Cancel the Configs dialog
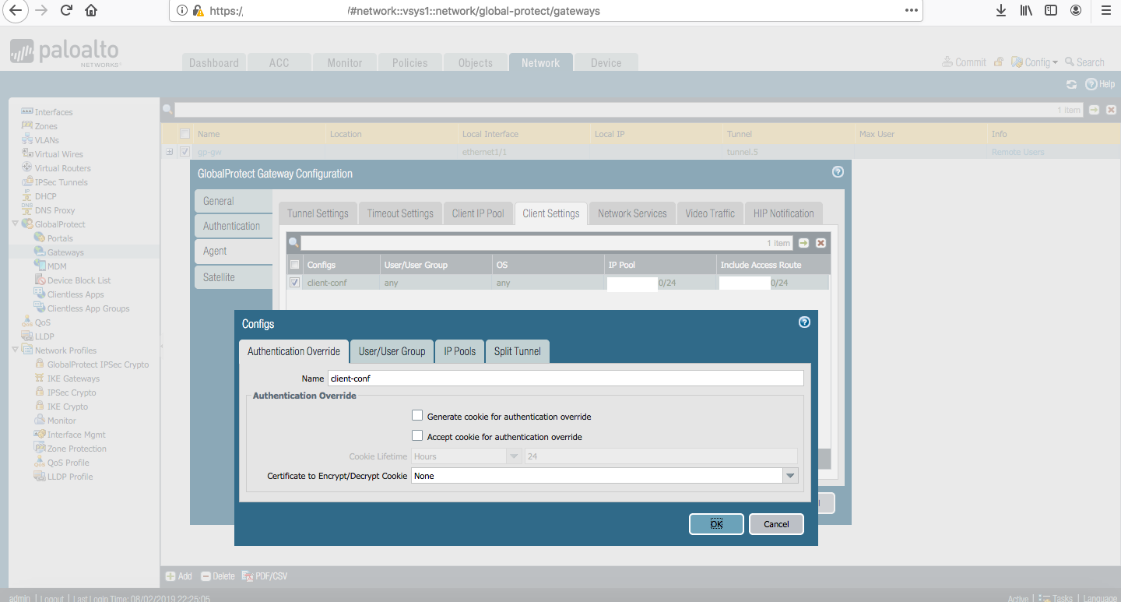1121x602 pixels. tap(775, 524)
